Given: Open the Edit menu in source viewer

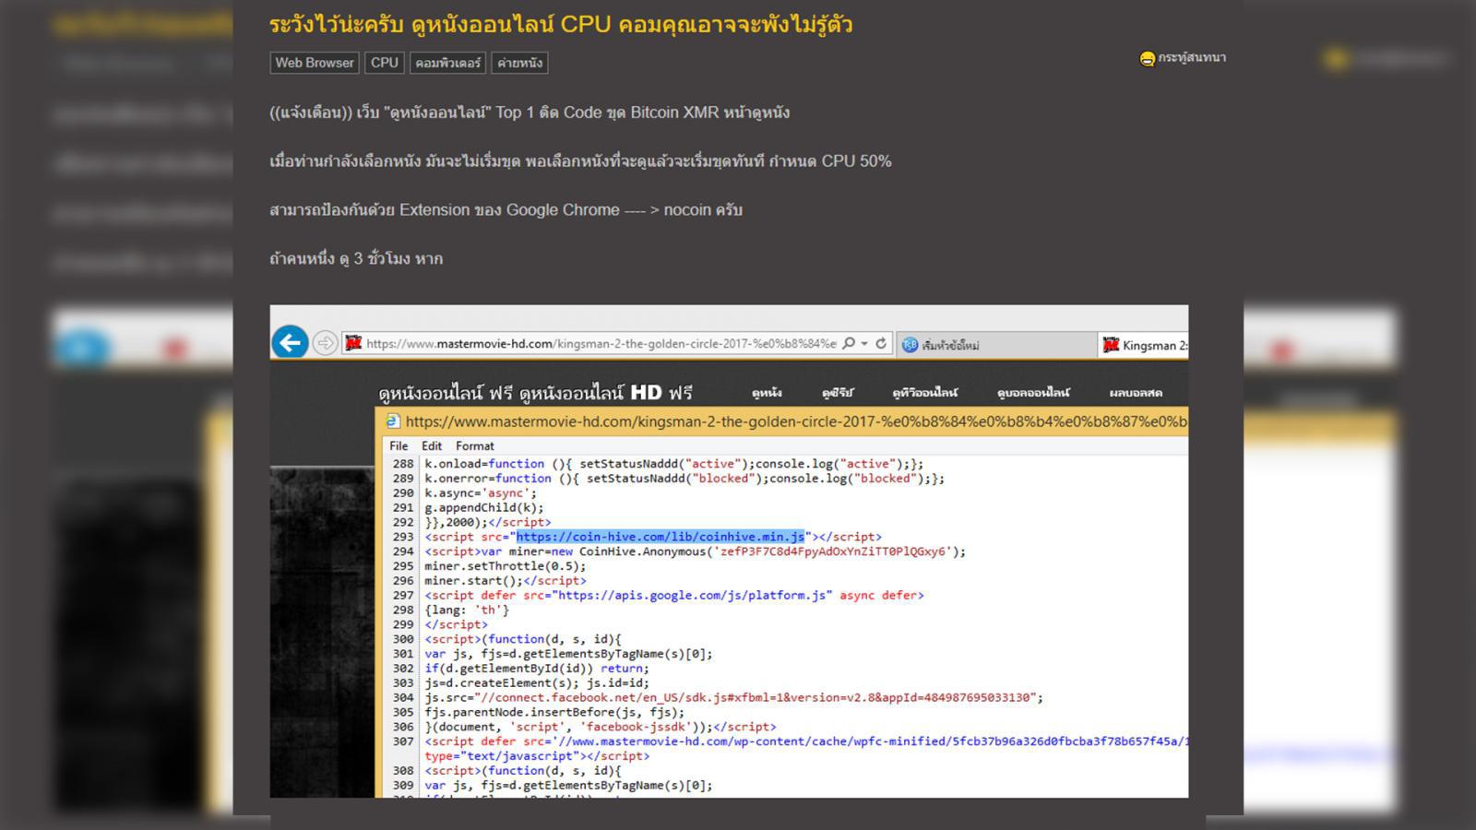Looking at the screenshot, I should (x=432, y=445).
